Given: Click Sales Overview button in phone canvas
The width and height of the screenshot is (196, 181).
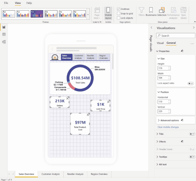Looking at the screenshot, I should click(67, 57).
